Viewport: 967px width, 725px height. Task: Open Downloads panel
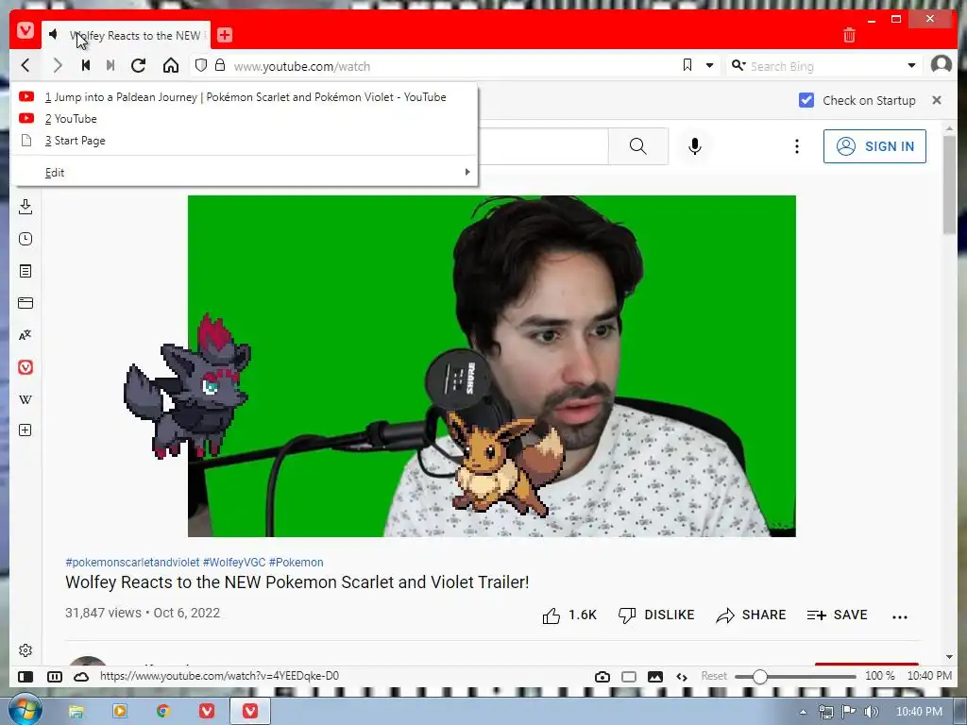click(x=25, y=207)
